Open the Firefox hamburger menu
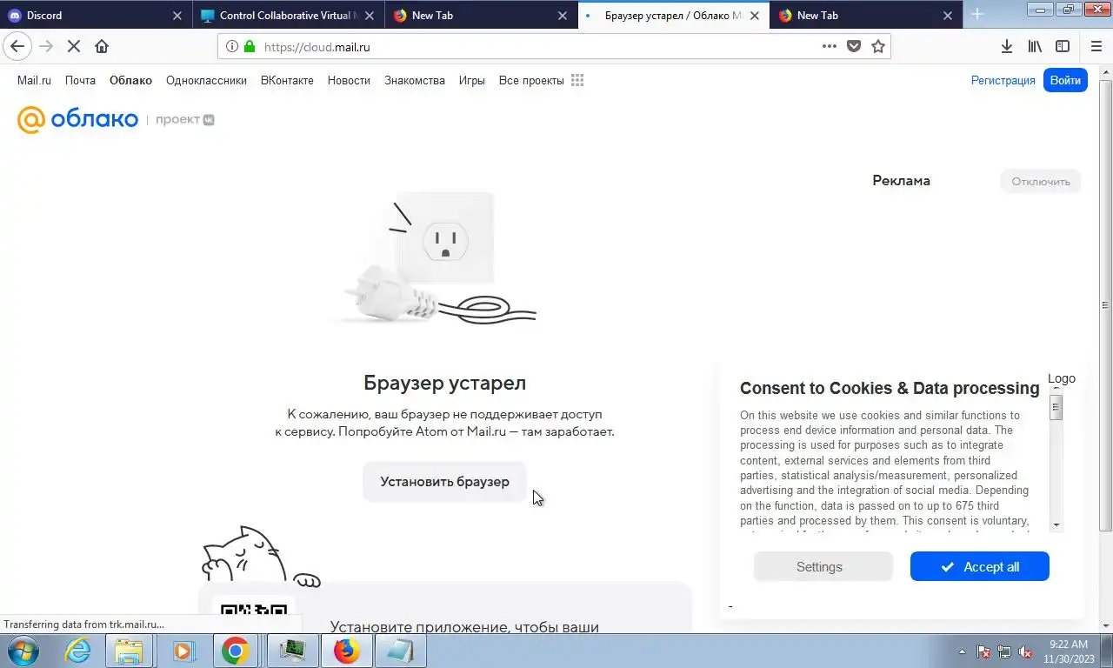1113x668 pixels. point(1096,47)
